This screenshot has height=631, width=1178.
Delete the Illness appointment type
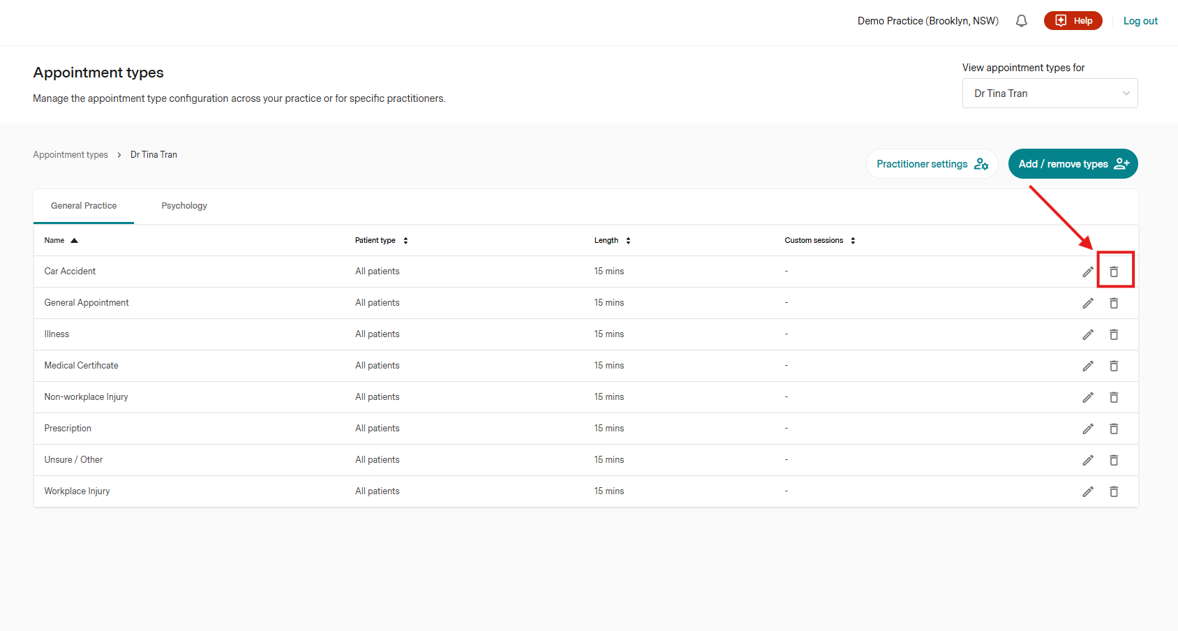tap(1114, 334)
